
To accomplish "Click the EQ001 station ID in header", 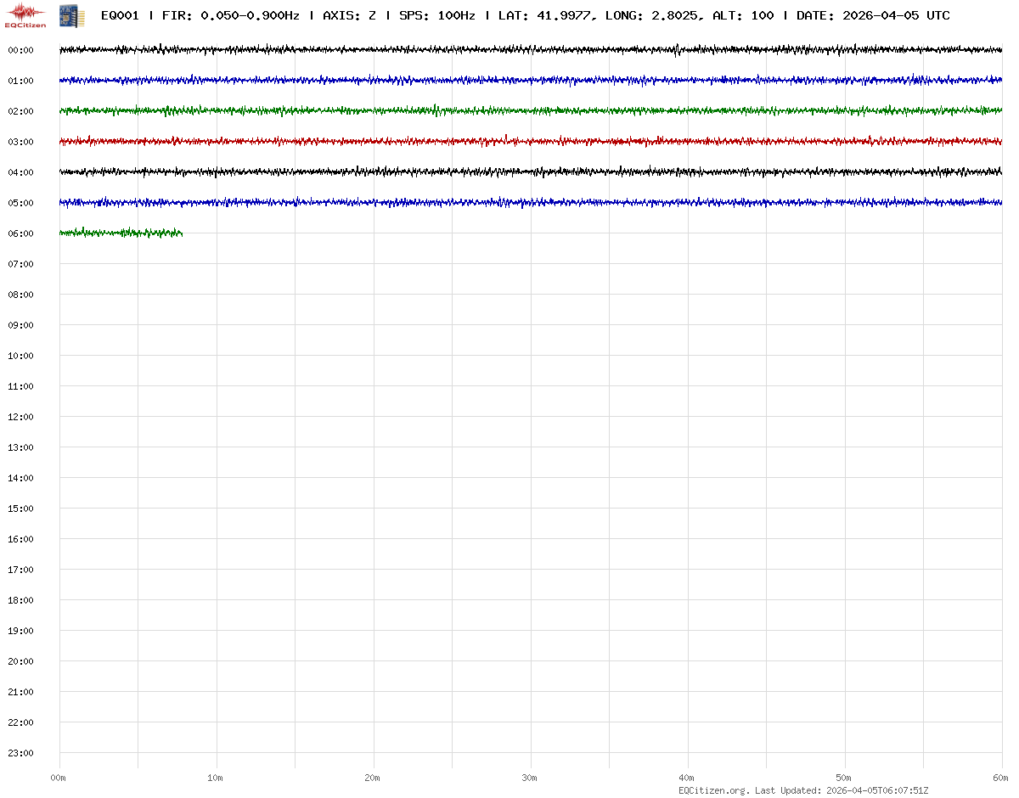I will [x=120, y=15].
